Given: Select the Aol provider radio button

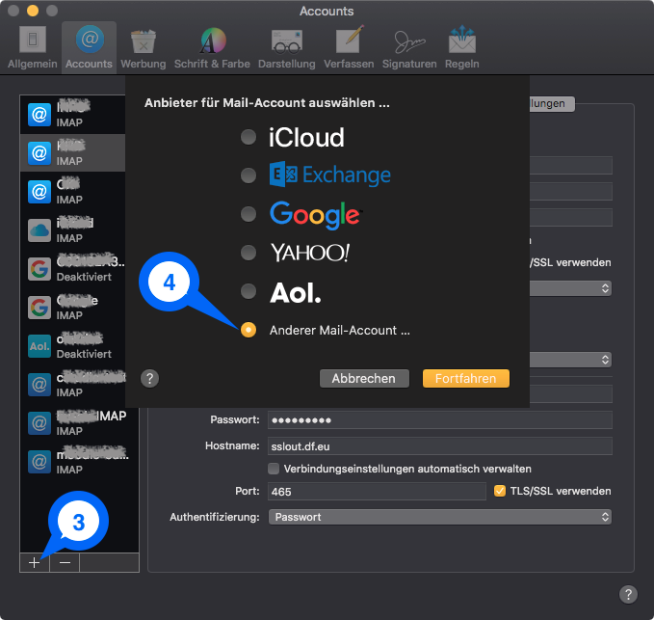Looking at the screenshot, I should [x=249, y=291].
